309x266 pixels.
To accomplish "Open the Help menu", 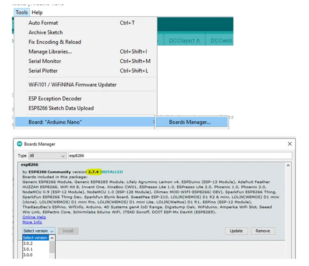I will tap(37, 12).
